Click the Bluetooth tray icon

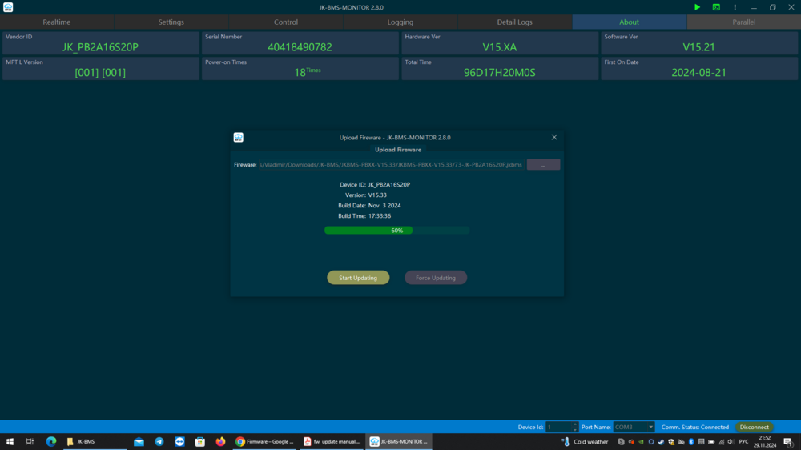coord(691,442)
